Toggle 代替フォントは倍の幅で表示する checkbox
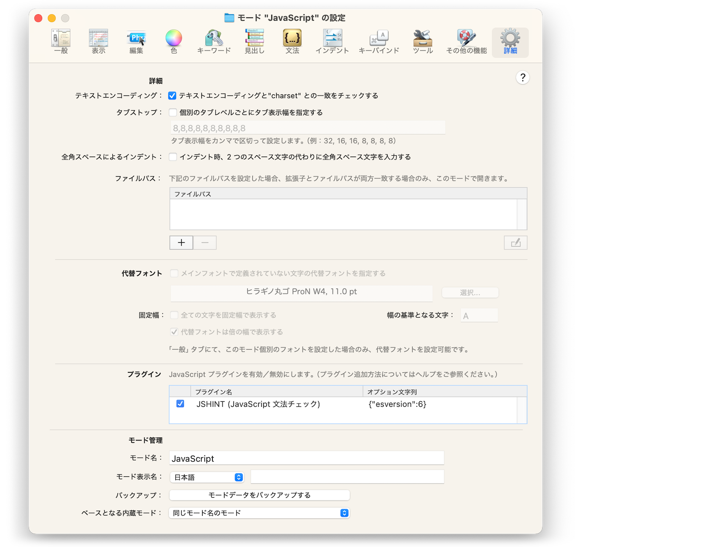 tap(174, 332)
